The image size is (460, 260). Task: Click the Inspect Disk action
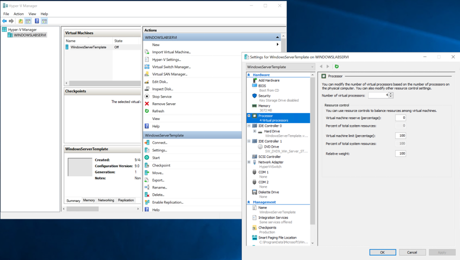[x=162, y=89]
